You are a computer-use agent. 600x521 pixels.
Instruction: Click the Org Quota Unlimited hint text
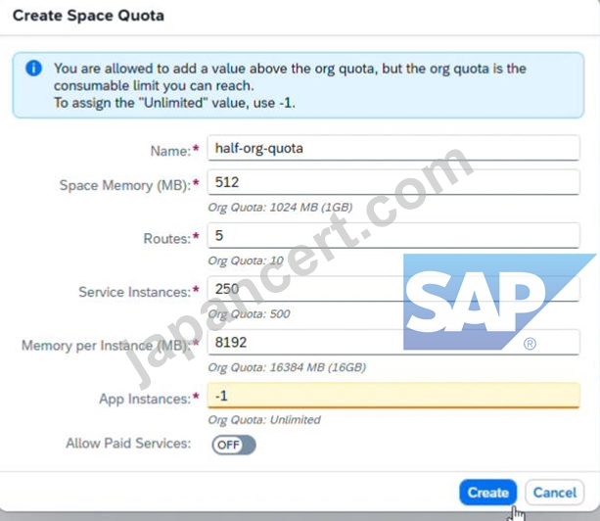264,420
